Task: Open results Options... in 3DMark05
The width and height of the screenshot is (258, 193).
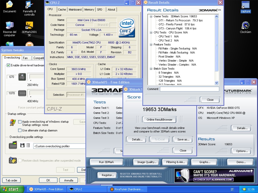Action: [x=242, y=151]
